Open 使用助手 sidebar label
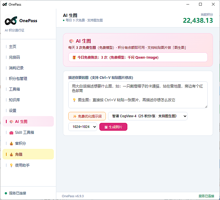Screen dimensions: 220x200 point(22,165)
